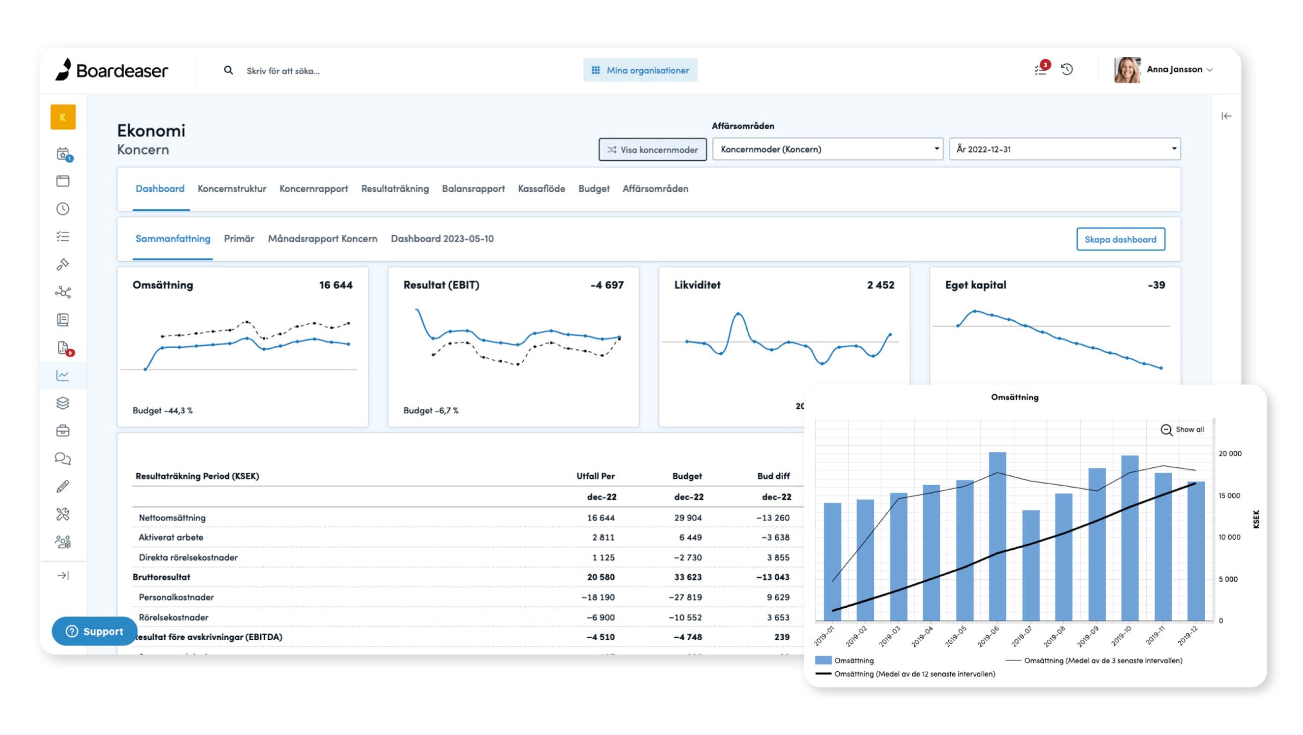Click the layers stack sidebar icon
This screenshot has width=1303, height=735.
[63, 403]
